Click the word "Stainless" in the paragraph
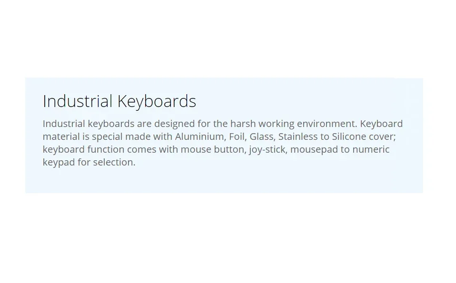Image resolution: width=456 pixels, height=283 pixels. (x=298, y=137)
